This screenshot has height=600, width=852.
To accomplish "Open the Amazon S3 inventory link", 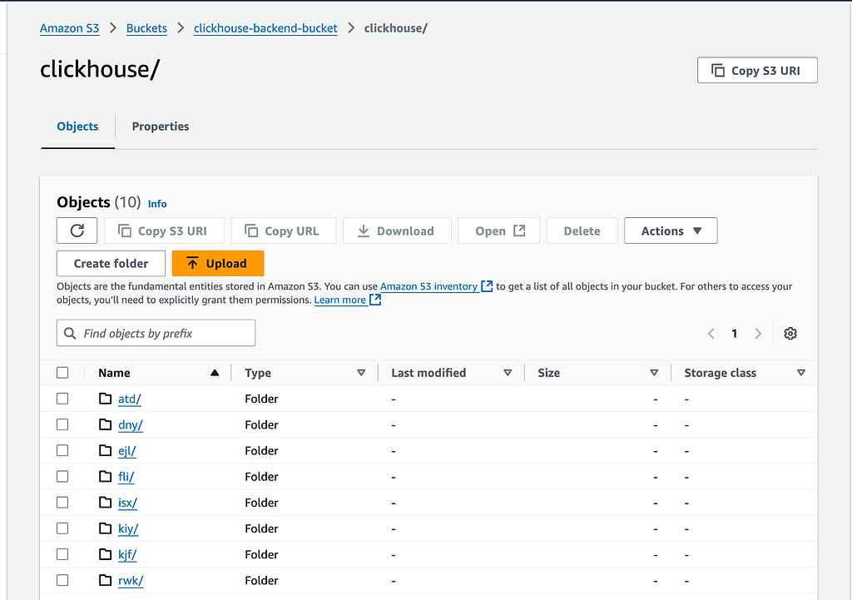I will click(x=428, y=286).
